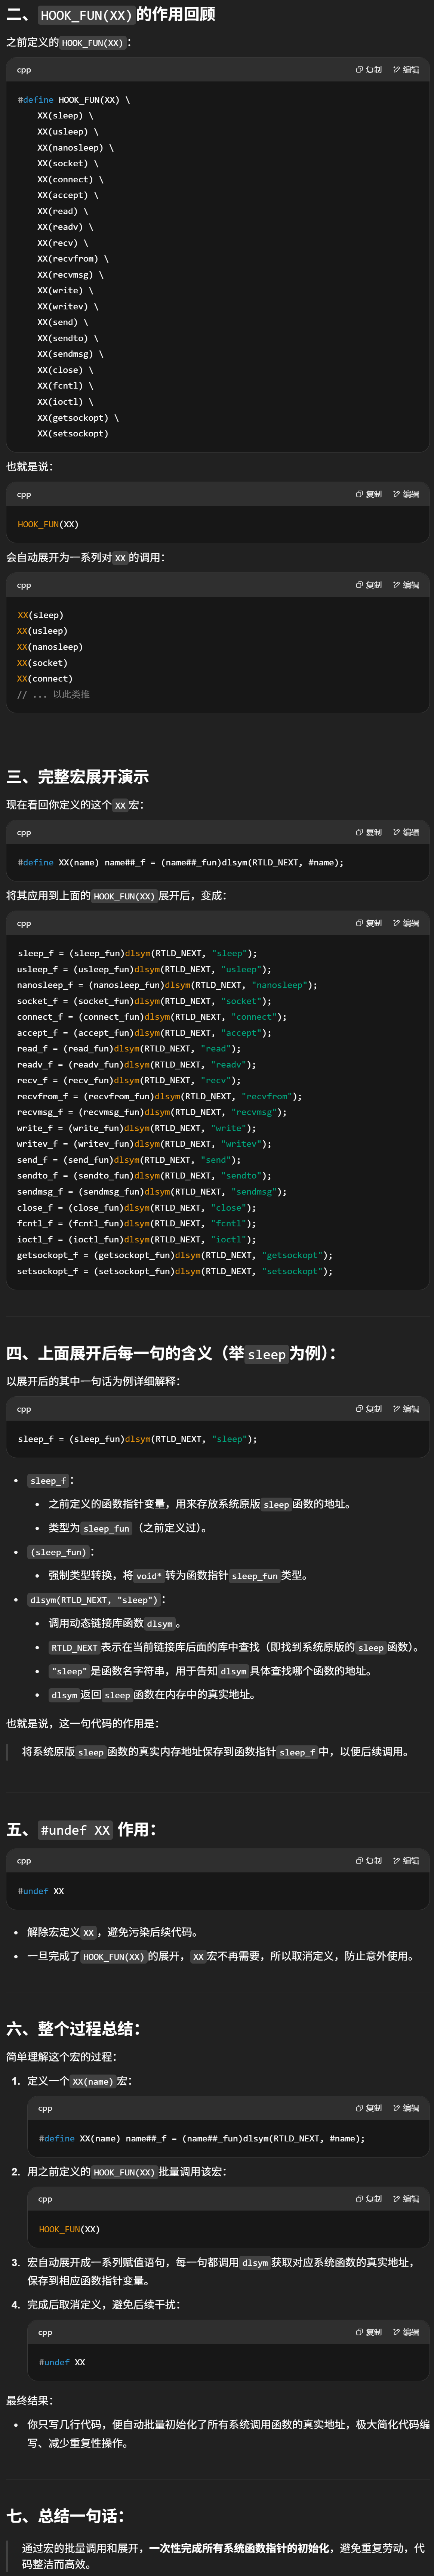Image resolution: width=434 pixels, height=2576 pixels.
Task: Copy the #define HOOK_FUN(XX) macro code block
Action: (x=369, y=70)
